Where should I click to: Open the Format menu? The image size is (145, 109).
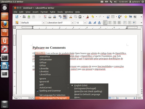click(x=44, y=12)
